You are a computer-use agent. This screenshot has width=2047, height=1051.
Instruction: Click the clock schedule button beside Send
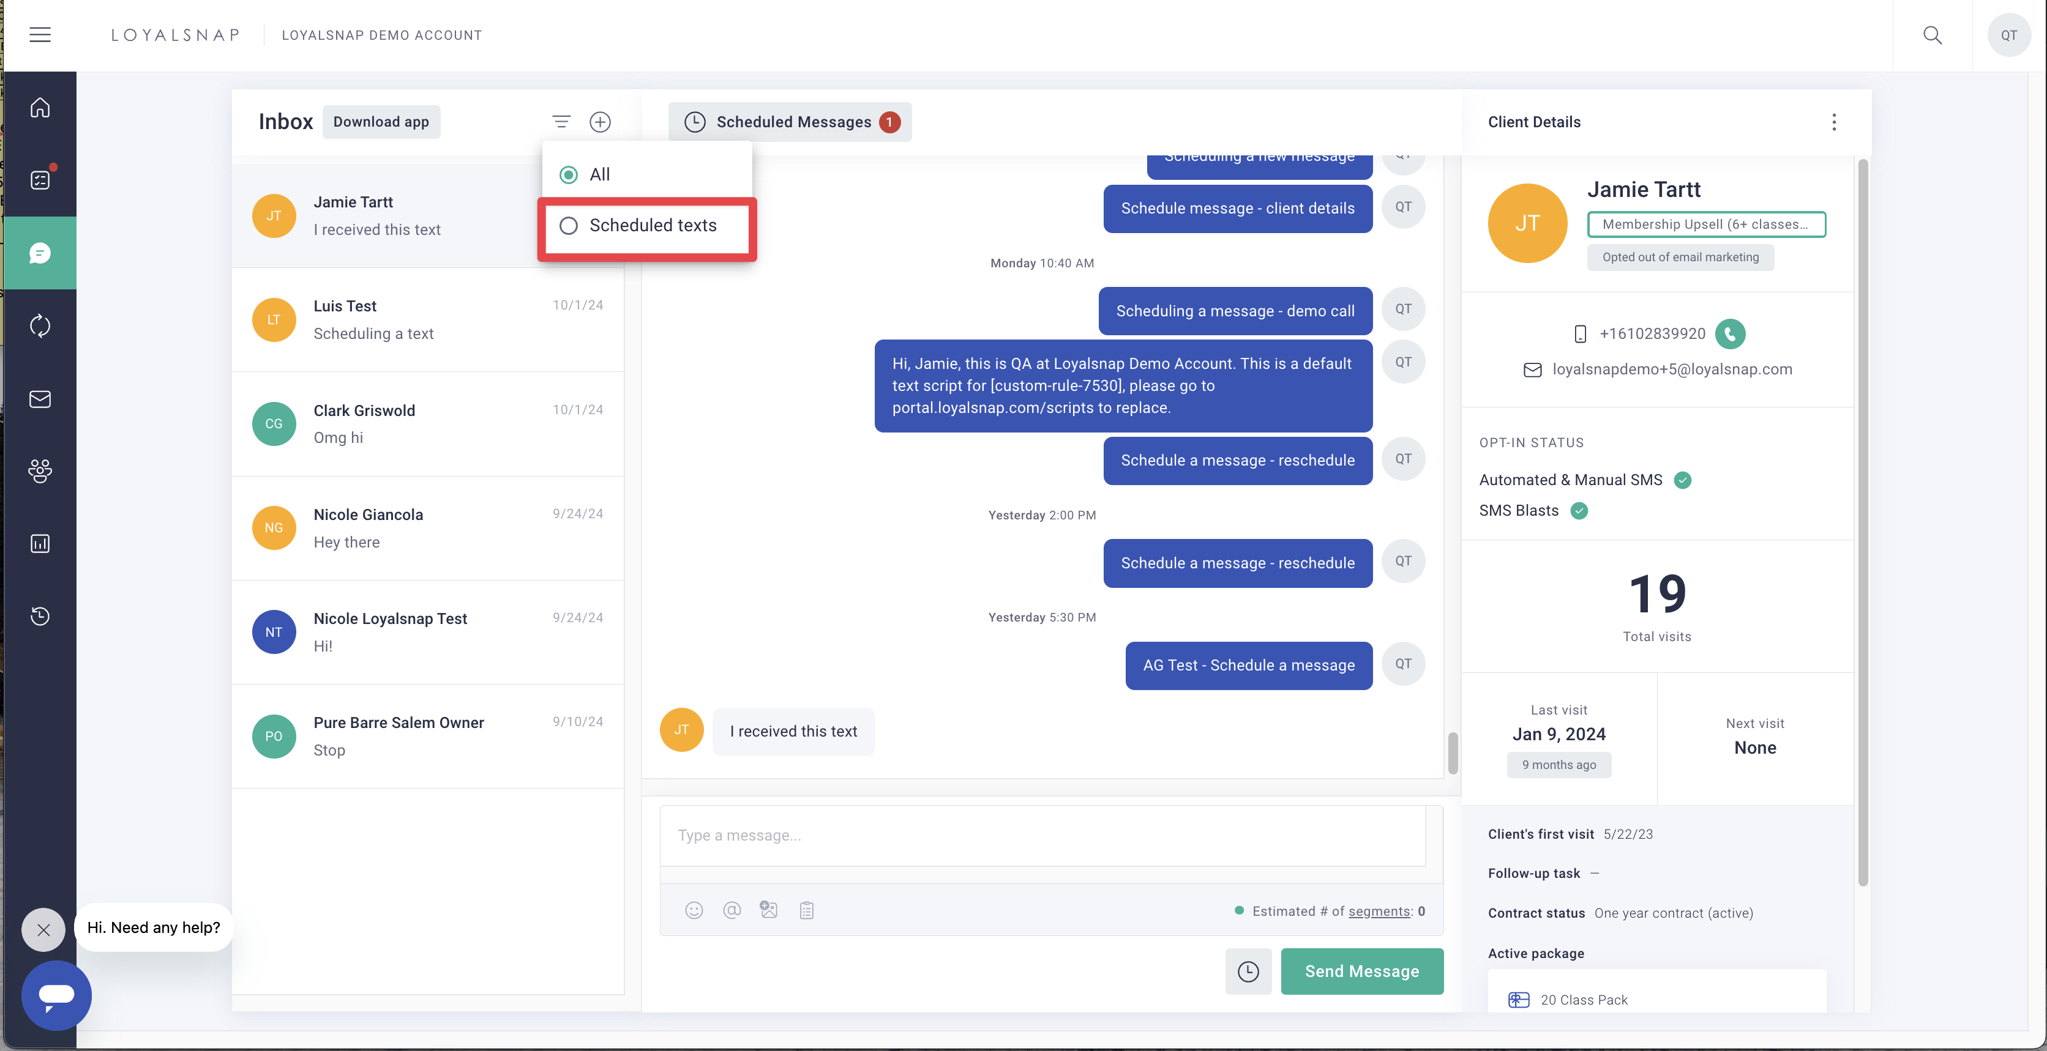[1248, 971]
